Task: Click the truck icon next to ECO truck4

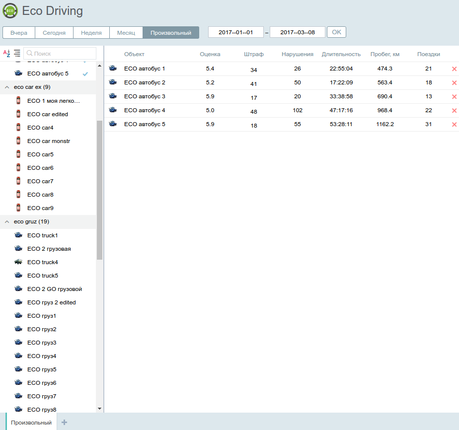Action: point(18,262)
